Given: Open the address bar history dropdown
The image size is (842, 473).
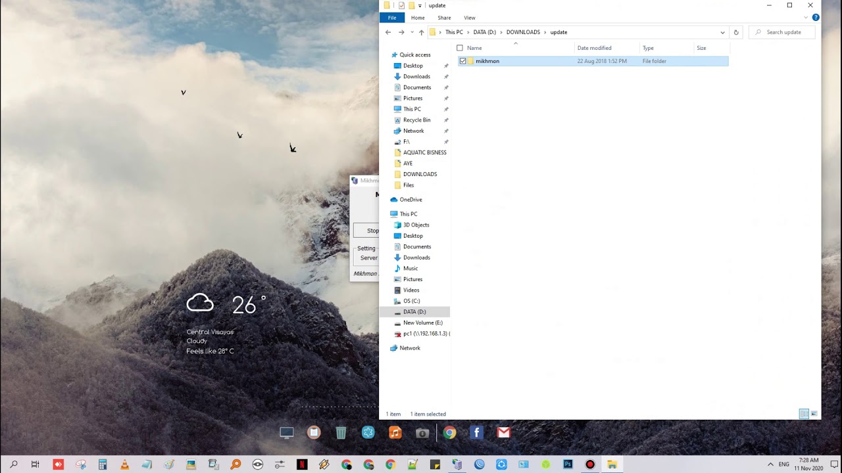Looking at the screenshot, I should point(722,32).
